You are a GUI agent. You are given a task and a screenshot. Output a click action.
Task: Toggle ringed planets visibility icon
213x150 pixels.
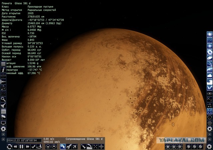click(210, 58)
